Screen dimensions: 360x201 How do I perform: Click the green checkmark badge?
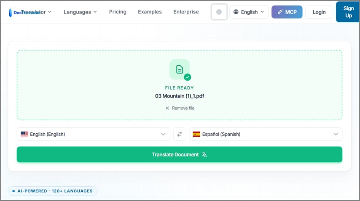(x=187, y=77)
